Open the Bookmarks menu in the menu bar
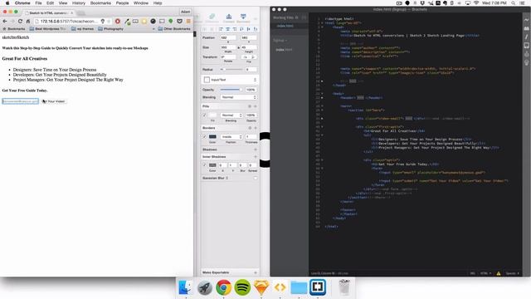 pos(100,3)
